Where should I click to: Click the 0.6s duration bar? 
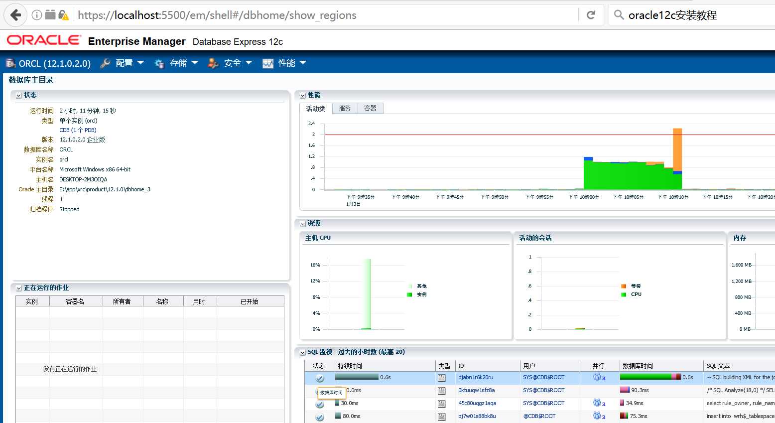click(357, 377)
